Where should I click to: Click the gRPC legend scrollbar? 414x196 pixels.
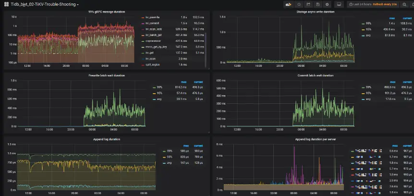pos(206,50)
